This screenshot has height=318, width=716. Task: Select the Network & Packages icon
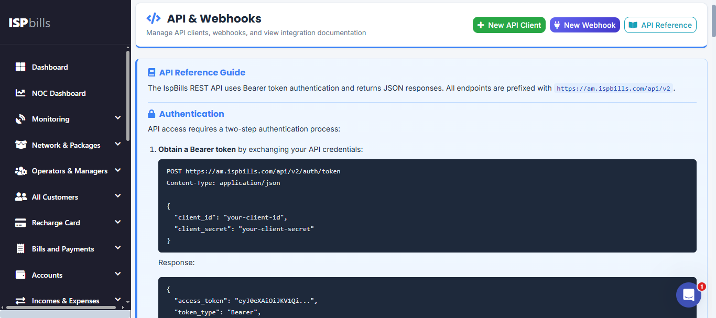20,145
